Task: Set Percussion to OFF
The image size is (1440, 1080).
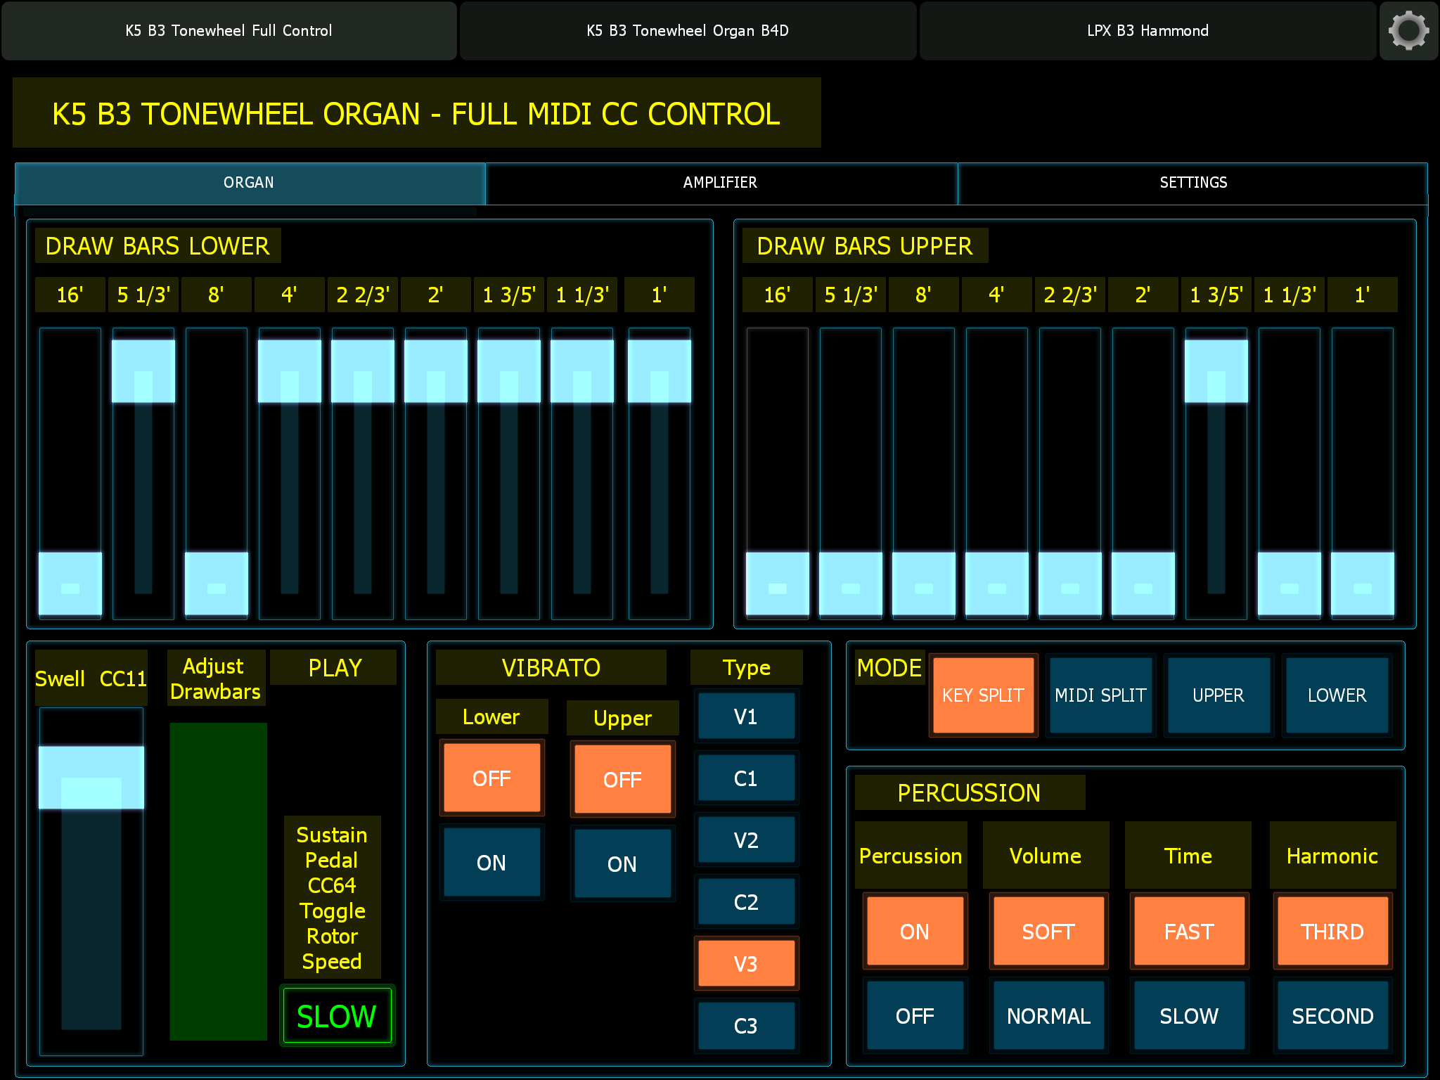Action: tap(915, 1016)
